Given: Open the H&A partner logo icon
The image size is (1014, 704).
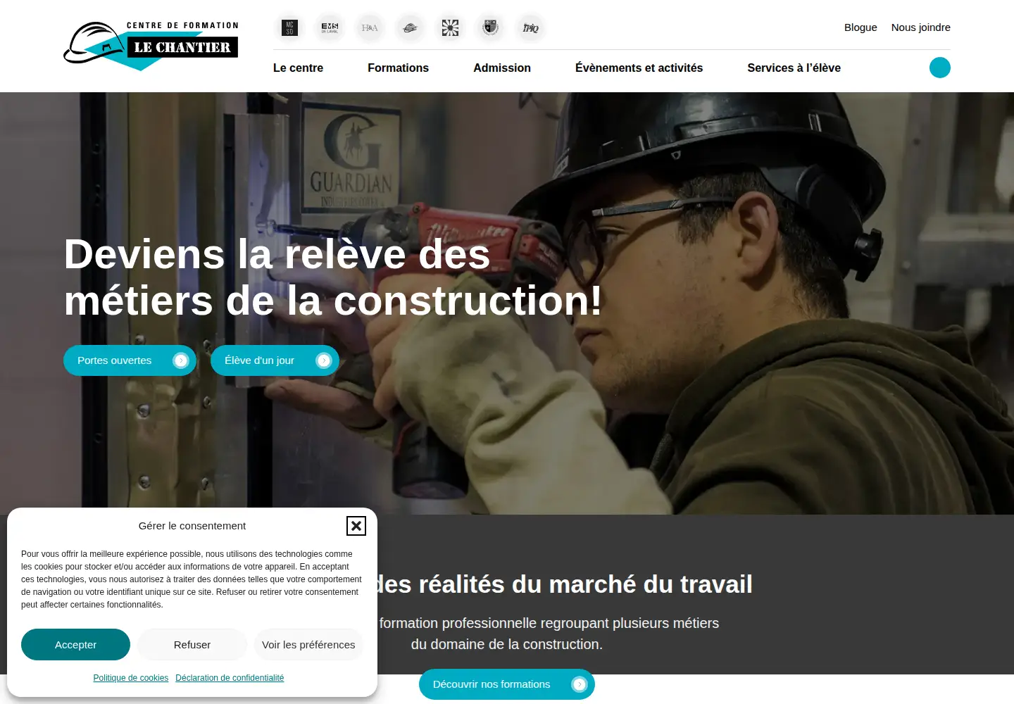Looking at the screenshot, I should (x=370, y=28).
